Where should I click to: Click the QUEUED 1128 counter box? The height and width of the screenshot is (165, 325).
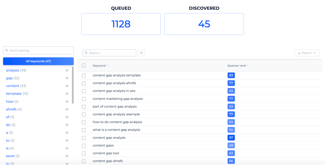click(121, 24)
